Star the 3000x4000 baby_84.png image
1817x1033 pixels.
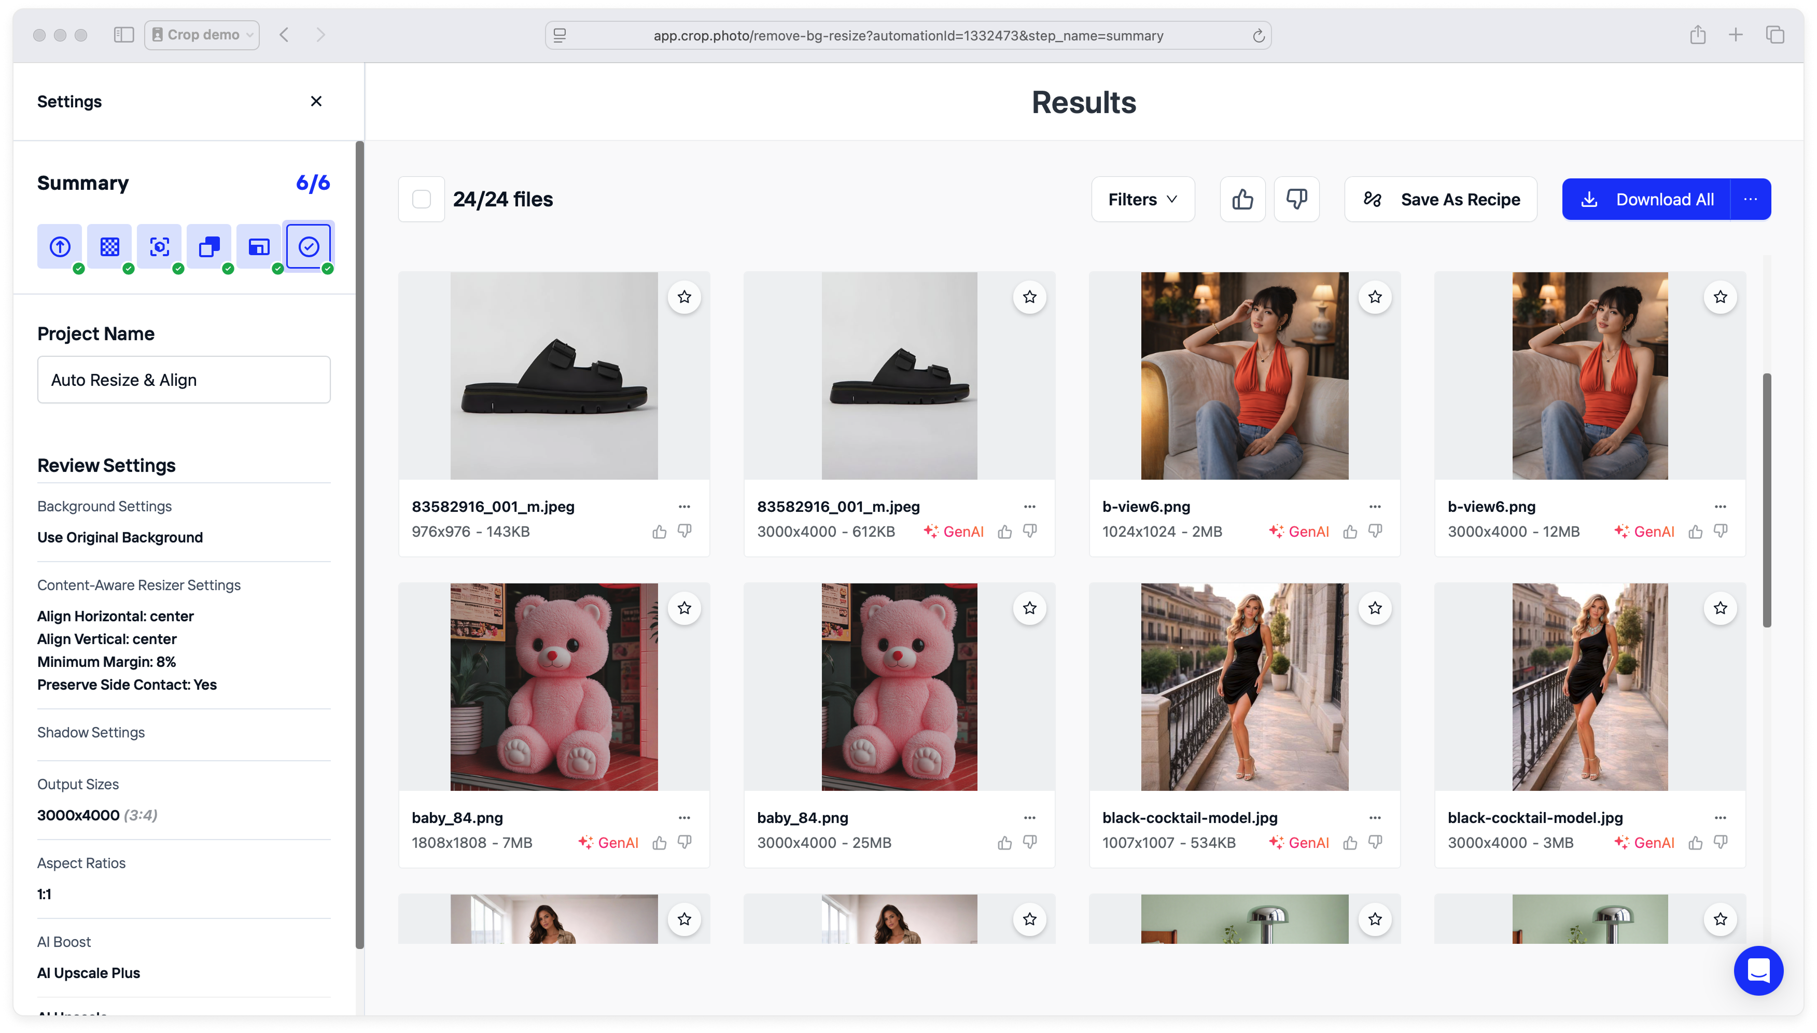1030,608
